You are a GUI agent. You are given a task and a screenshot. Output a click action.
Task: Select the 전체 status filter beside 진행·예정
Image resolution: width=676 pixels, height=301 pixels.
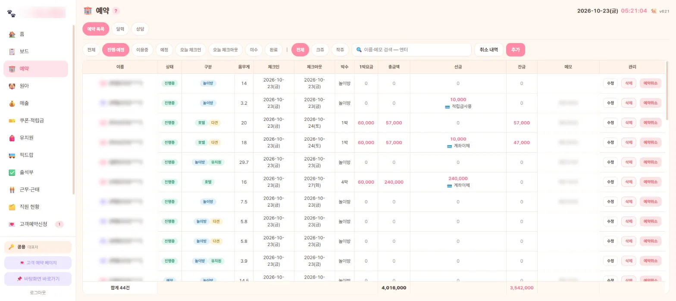point(91,50)
